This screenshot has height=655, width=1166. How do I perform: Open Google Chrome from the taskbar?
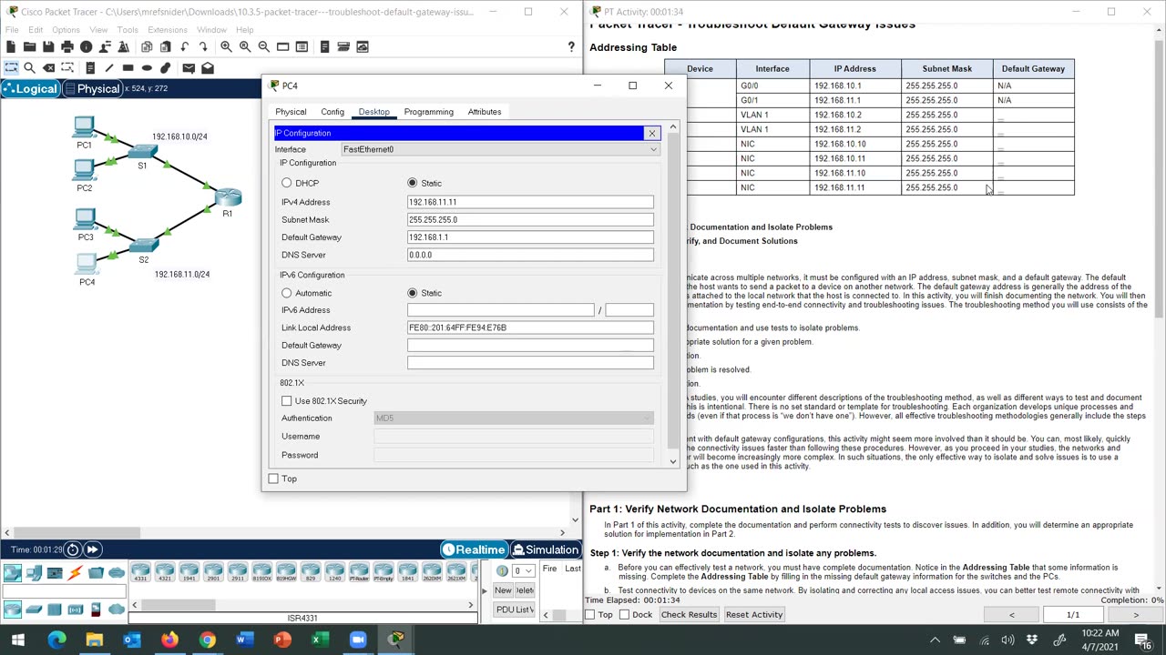click(208, 640)
